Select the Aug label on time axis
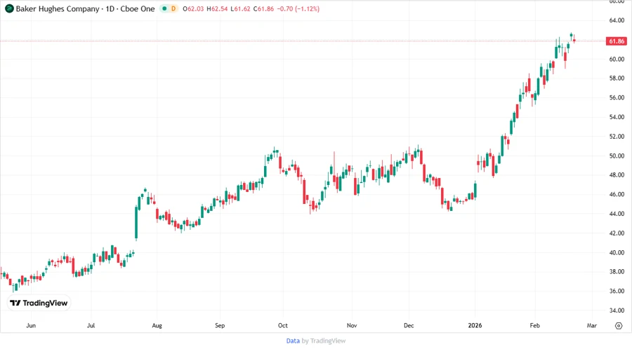632x349 pixels. pos(157,326)
